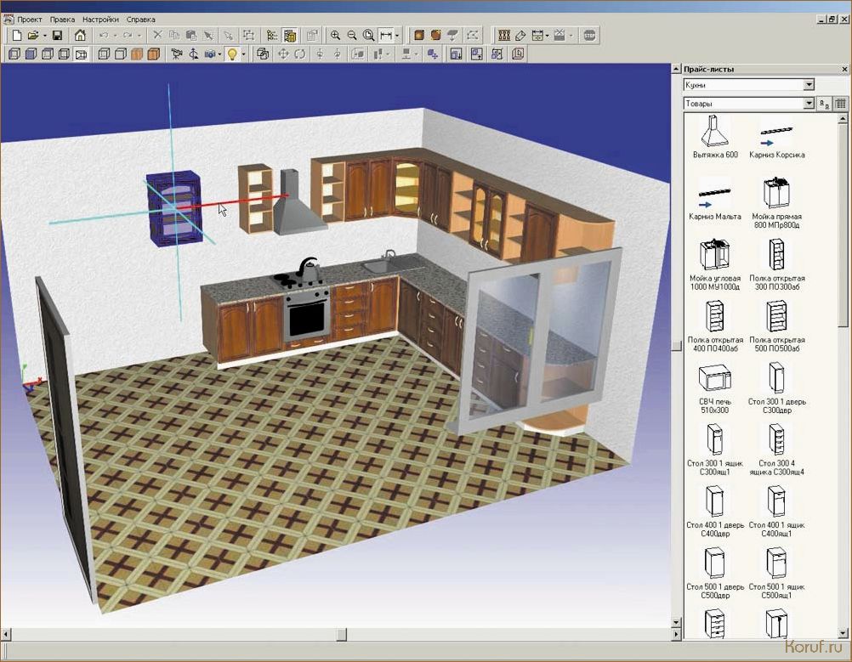Toggle the highlighted perspective wireframe view button
Viewport: 852px width, 662px height.
(81, 54)
